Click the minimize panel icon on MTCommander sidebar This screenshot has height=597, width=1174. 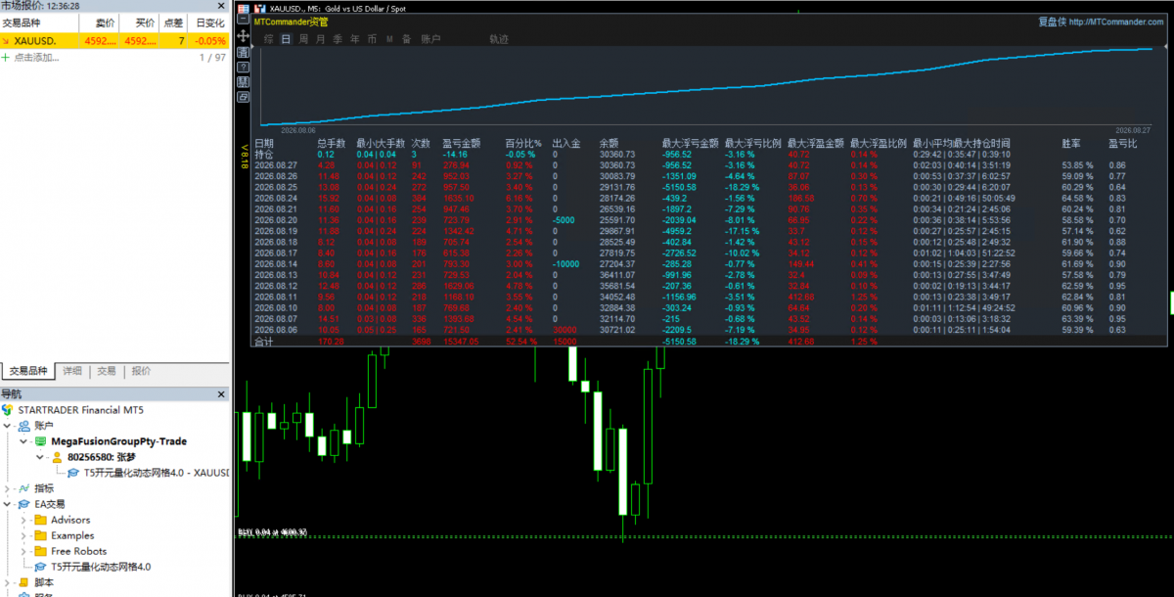(x=243, y=19)
